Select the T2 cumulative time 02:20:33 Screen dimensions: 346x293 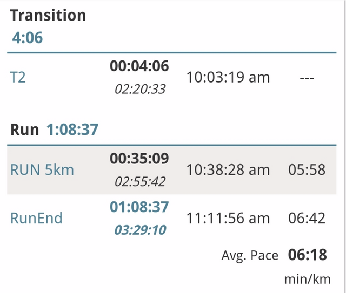tap(139, 89)
